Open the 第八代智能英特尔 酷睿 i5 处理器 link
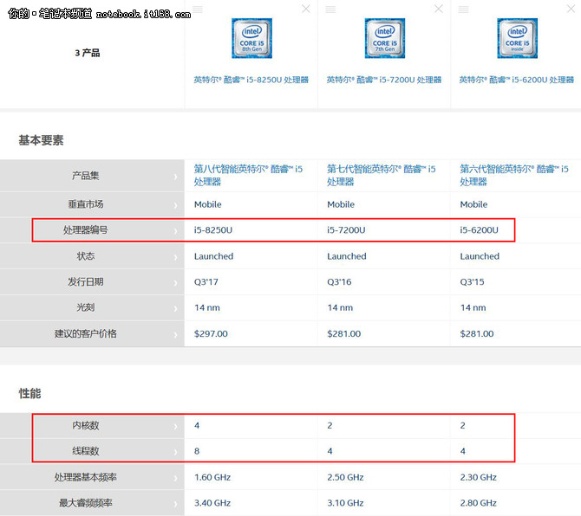This screenshot has height=516, width=581. click(x=248, y=176)
